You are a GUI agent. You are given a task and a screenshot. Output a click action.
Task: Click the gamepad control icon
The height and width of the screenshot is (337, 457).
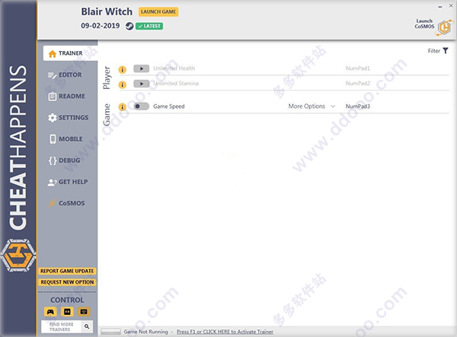point(50,312)
